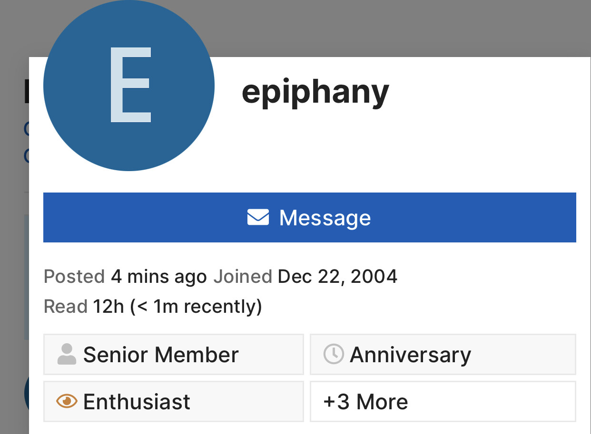Expand the +3 More badges
This screenshot has width=591, height=434.
tap(443, 401)
